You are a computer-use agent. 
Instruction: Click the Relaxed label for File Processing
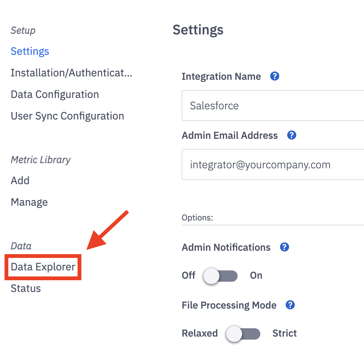coord(200,333)
